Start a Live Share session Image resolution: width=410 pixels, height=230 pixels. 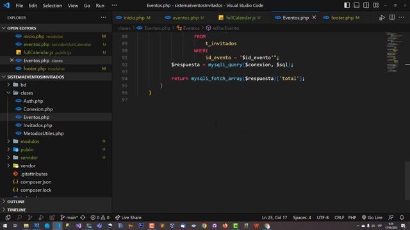(x=128, y=217)
